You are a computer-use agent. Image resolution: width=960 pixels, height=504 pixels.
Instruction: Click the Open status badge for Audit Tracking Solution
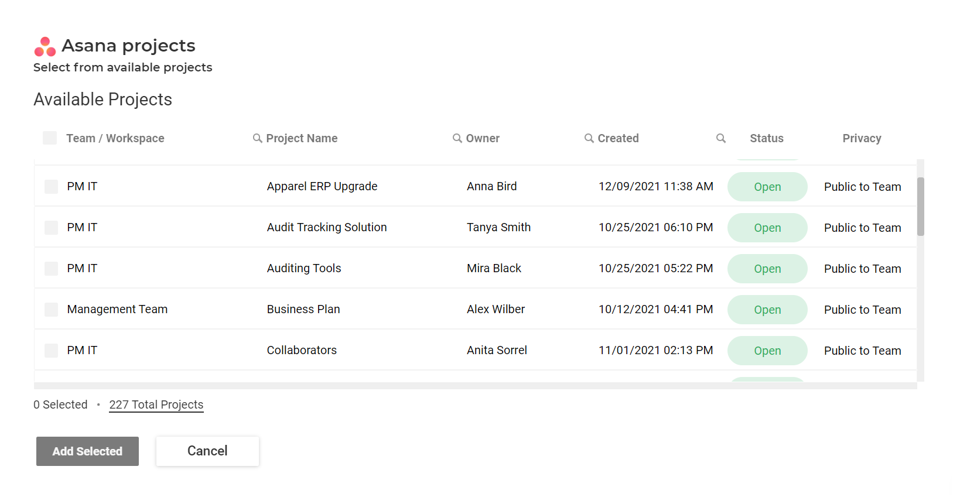tap(767, 228)
